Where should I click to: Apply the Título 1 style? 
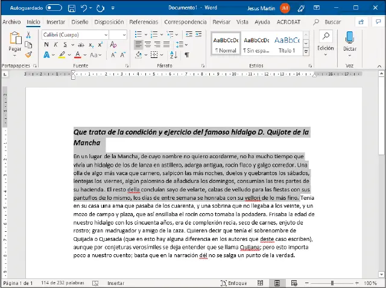(x=286, y=43)
